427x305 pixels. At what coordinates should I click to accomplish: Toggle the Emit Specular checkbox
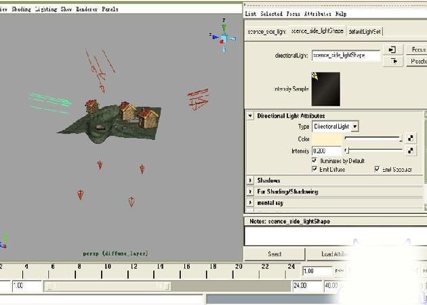(377, 169)
